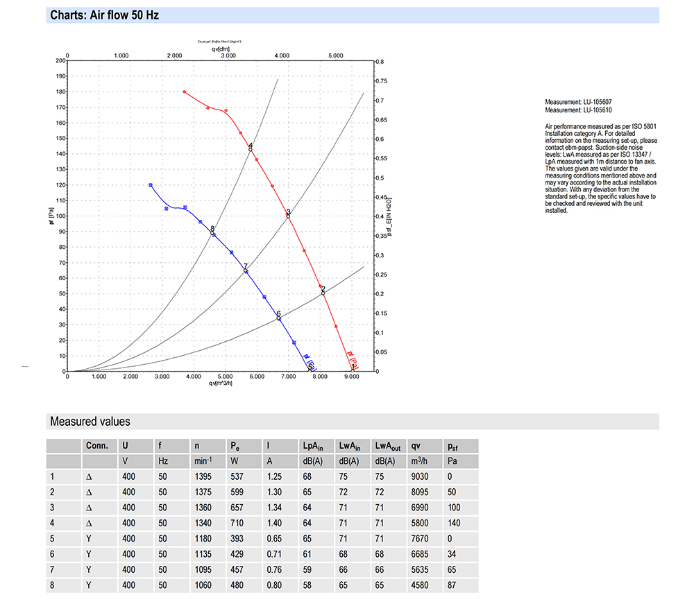Click operating point 2 on the red curve
The height and width of the screenshot is (604, 694).
tap(323, 293)
